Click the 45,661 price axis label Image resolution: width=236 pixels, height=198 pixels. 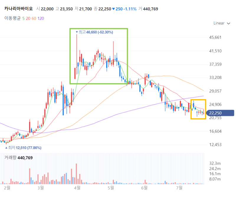215,38
